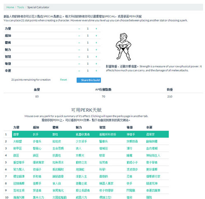The height and width of the screenshot is (199, 205).
Task: Increase 魅力 (Charisma) with its plus icon
Action: [96, 50]
